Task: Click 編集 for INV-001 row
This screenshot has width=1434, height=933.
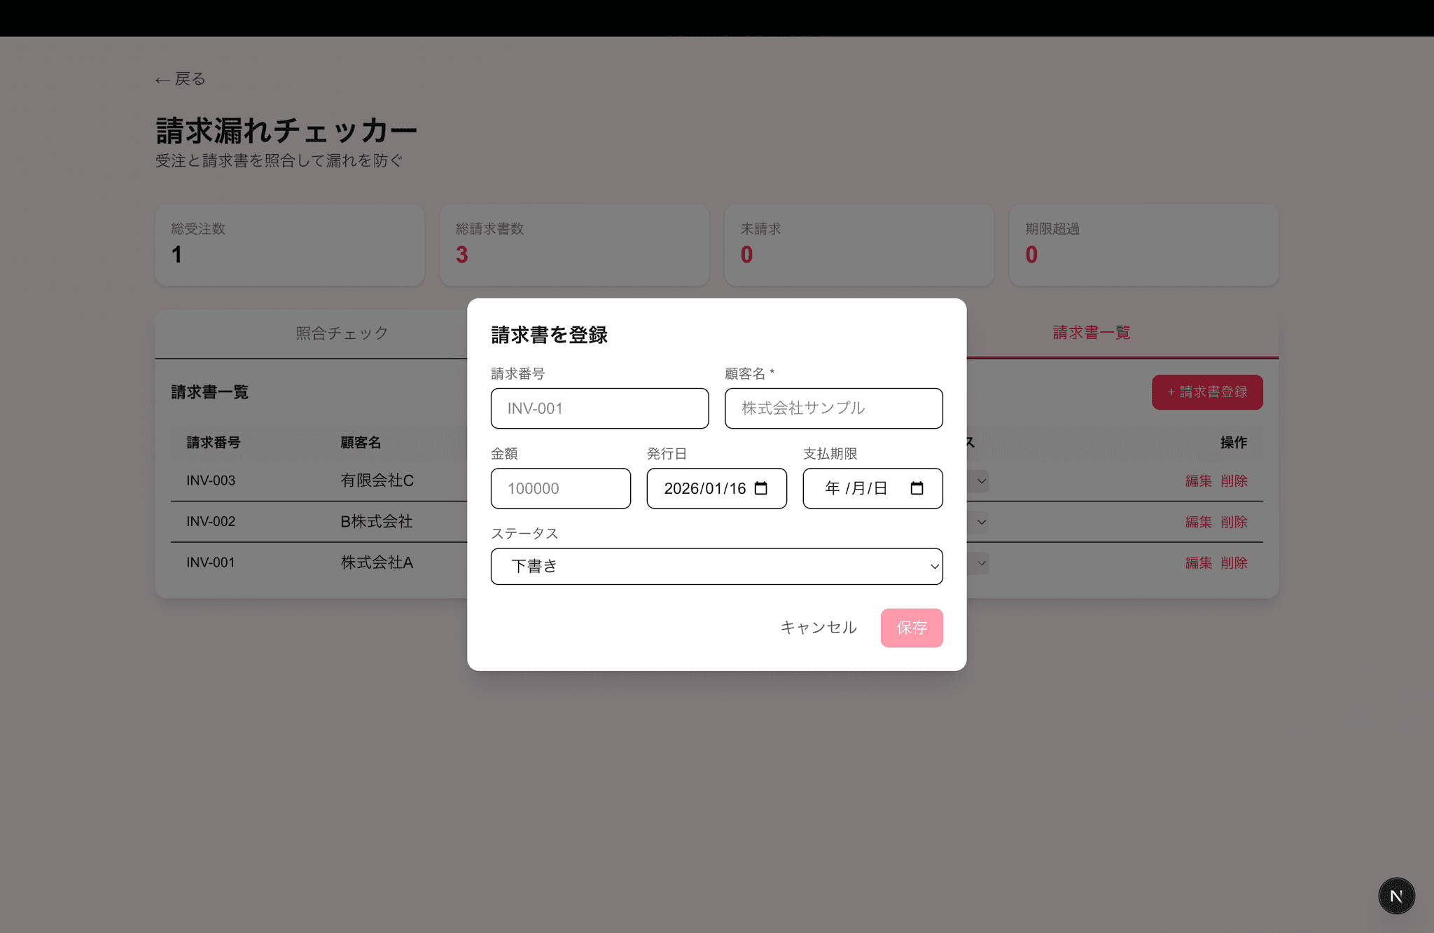Action: tap(1198, 563)
